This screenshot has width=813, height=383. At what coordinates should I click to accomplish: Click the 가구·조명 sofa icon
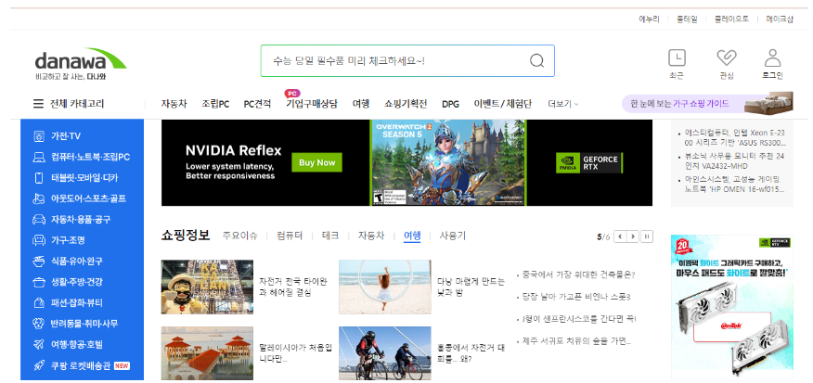38,240
